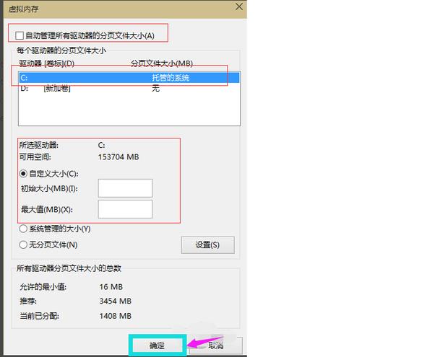Confirm with the 确定 button
Screen dimensions: 448x357
point(157,345)
